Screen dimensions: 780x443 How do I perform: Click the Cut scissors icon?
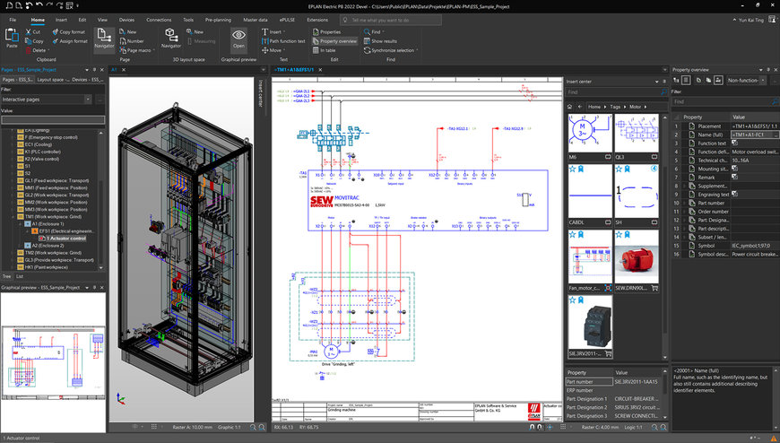29,31
